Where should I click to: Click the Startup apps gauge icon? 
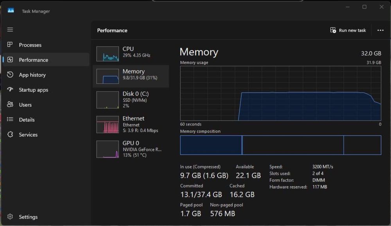pos(10,90)
